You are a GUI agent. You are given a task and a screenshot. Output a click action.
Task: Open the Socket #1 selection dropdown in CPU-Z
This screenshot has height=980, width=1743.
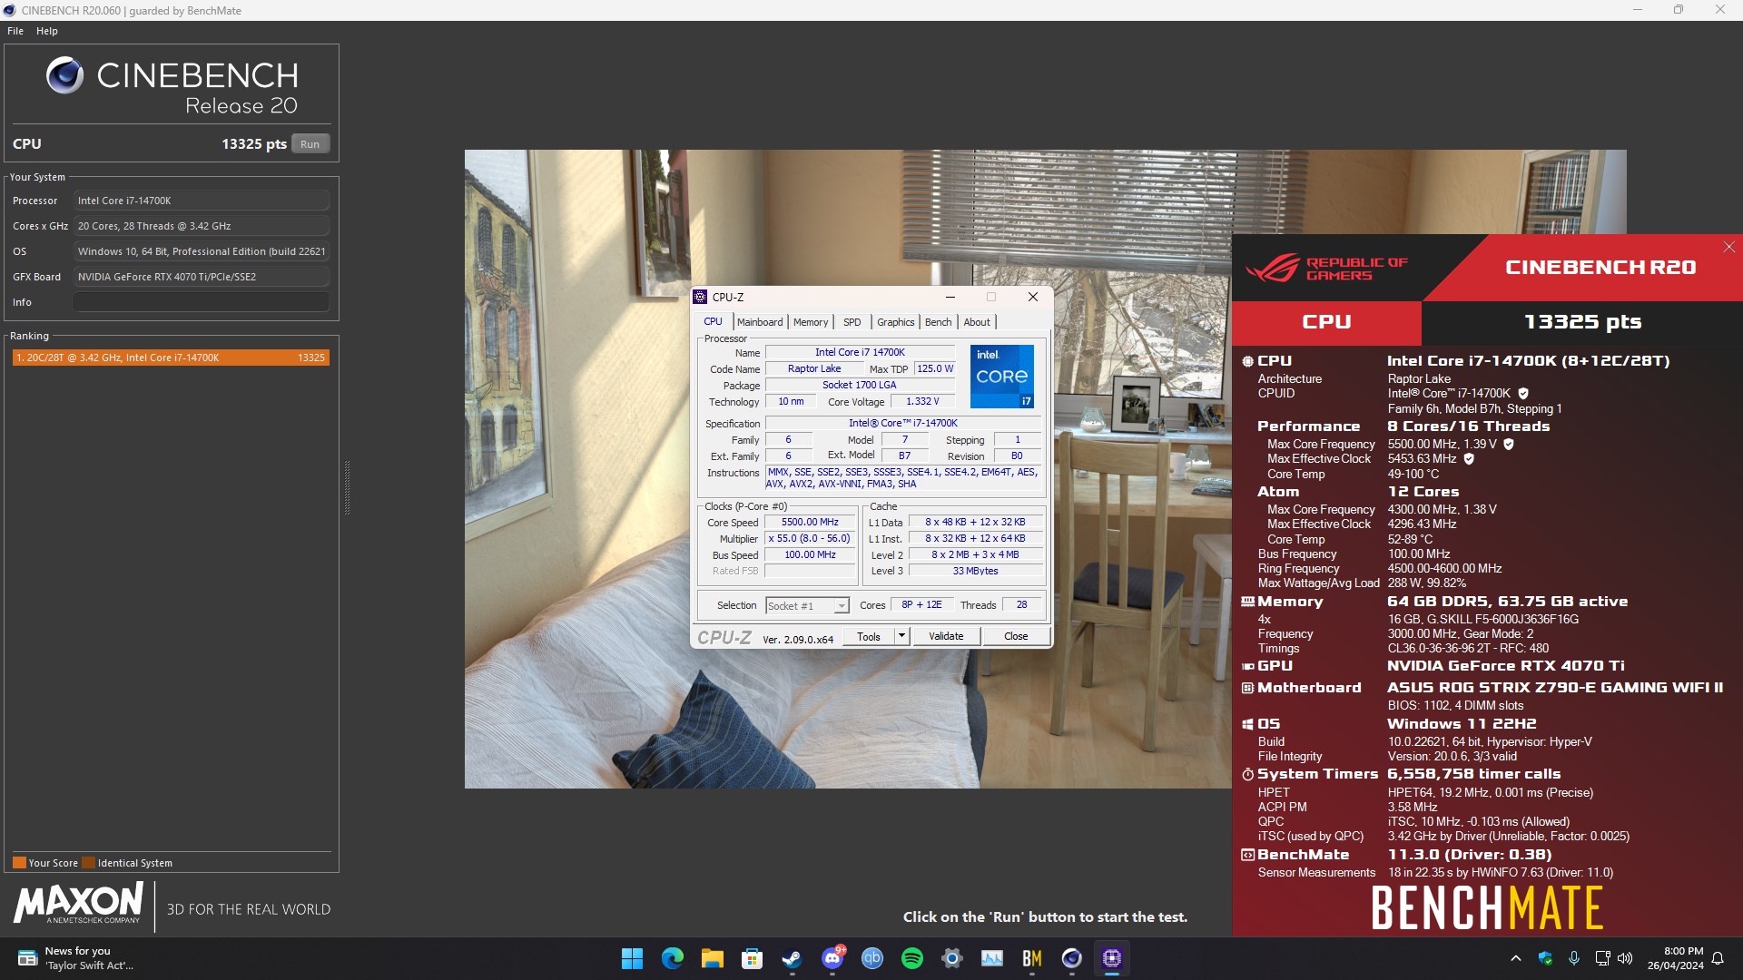click(x=807, y=605)
